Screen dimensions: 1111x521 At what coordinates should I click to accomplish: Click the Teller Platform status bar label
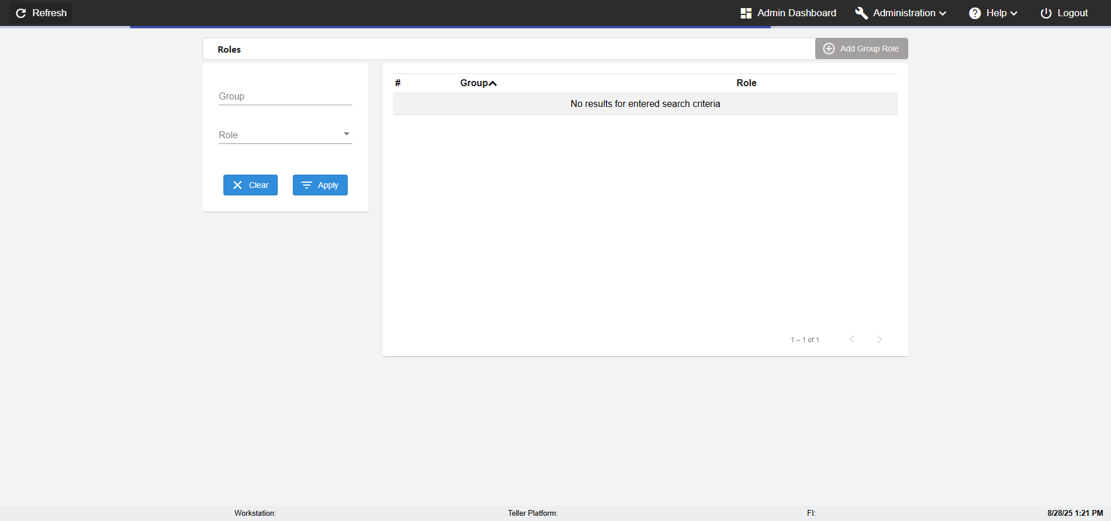[x=533, y=513]
